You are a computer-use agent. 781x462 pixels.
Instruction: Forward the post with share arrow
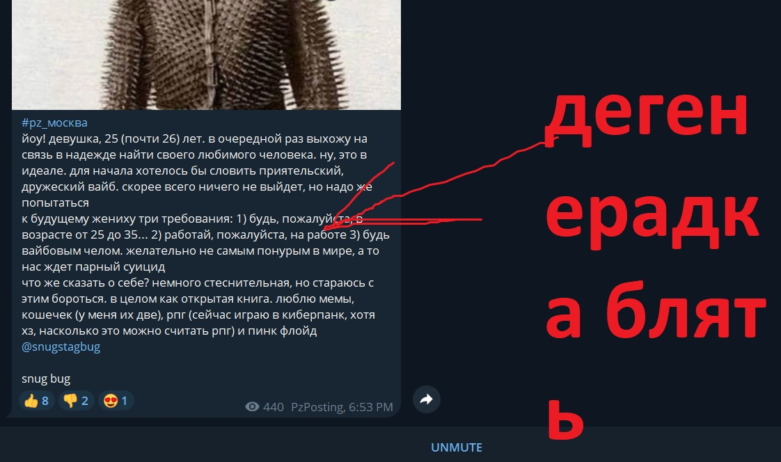(427, 399)
